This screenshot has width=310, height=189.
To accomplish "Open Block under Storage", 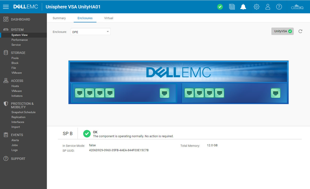I will click(15, 63).
